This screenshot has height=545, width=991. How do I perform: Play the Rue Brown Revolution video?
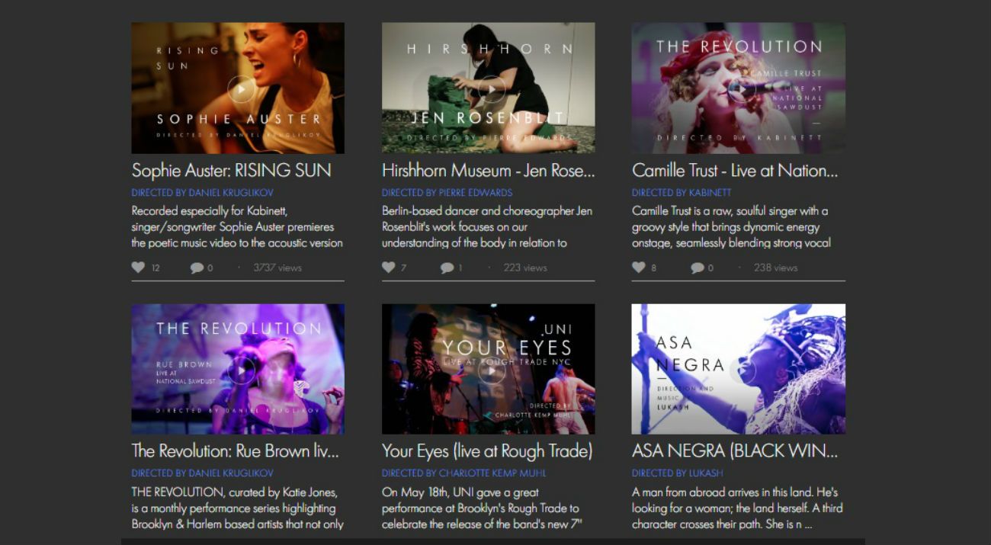(241, 371)
